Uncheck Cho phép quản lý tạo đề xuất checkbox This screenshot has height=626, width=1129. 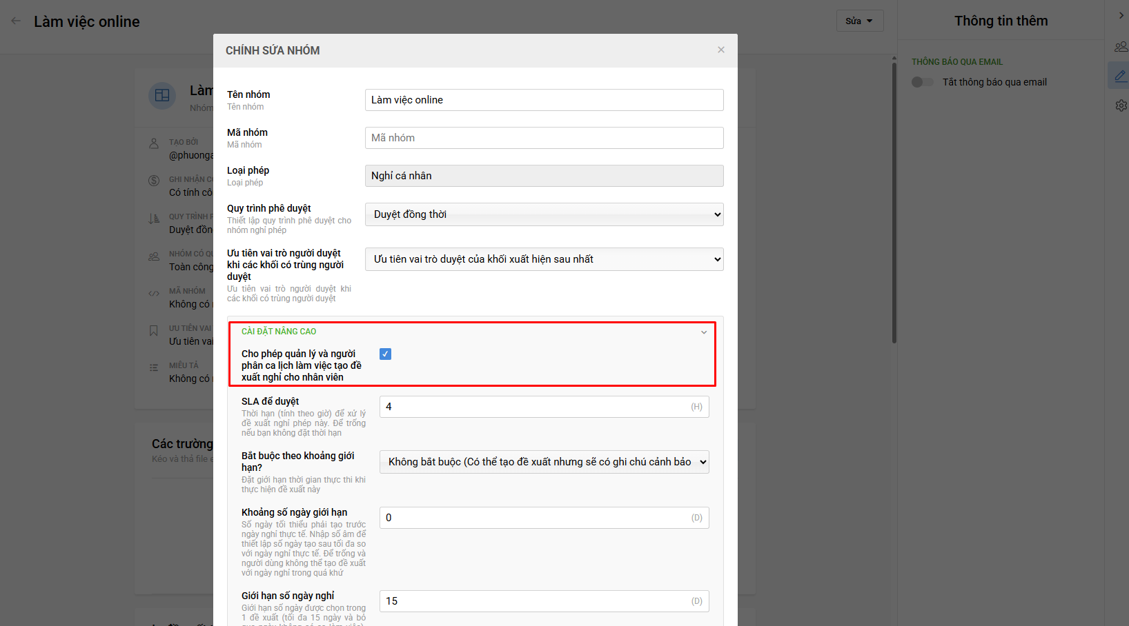pos(385,354)
